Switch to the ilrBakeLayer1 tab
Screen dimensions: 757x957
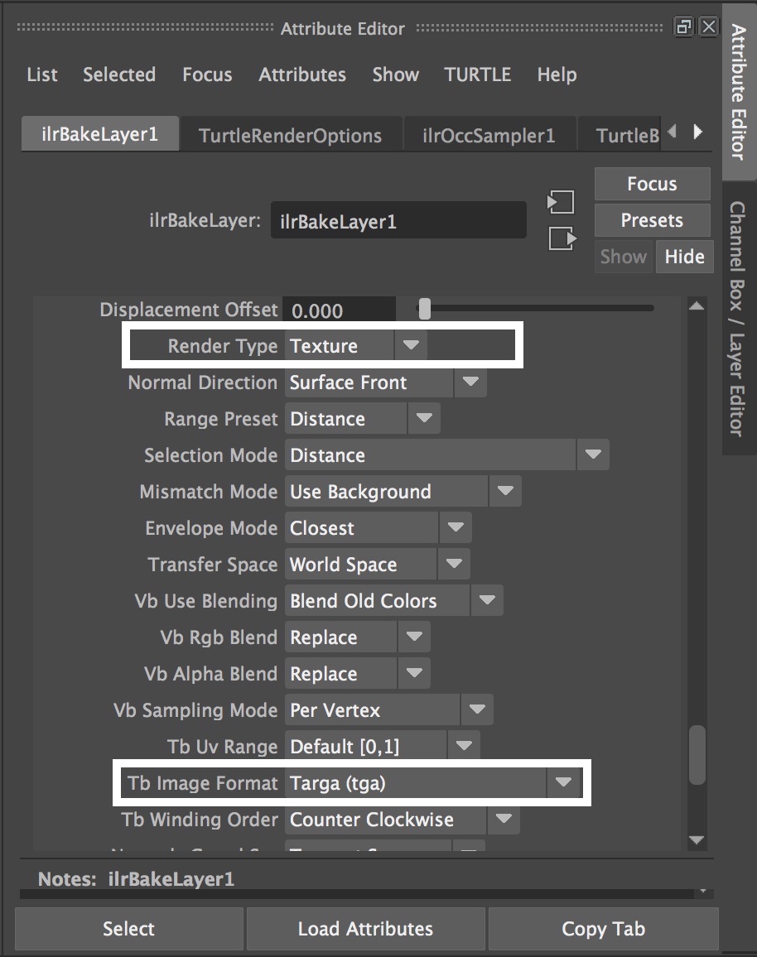100,133
